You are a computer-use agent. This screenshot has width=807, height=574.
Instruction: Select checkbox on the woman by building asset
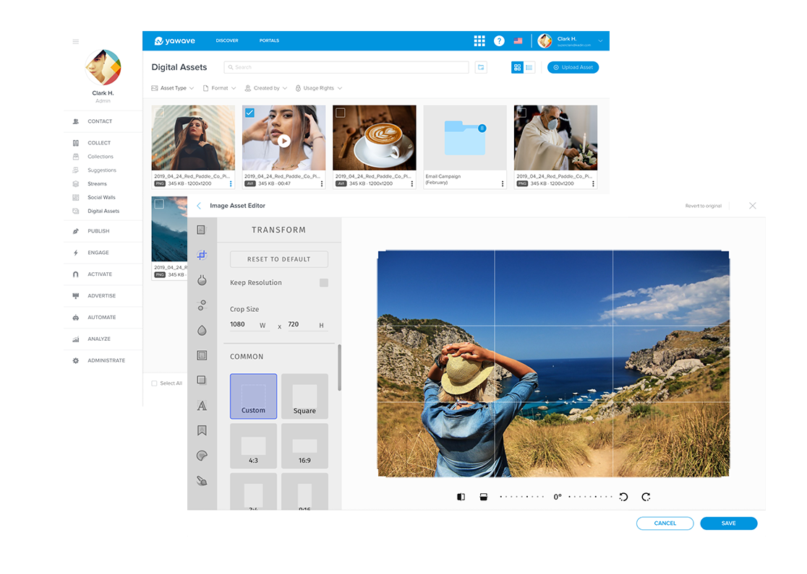coord(160,113)
